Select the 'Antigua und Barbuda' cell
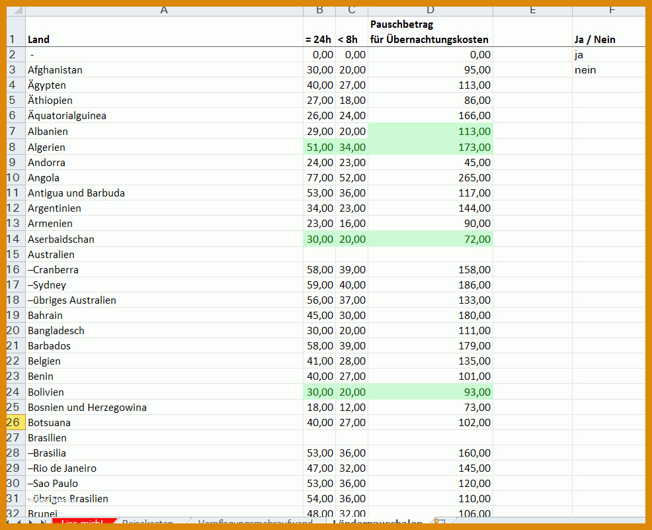Screen dimensions: 652x530 tap(164, 193)
